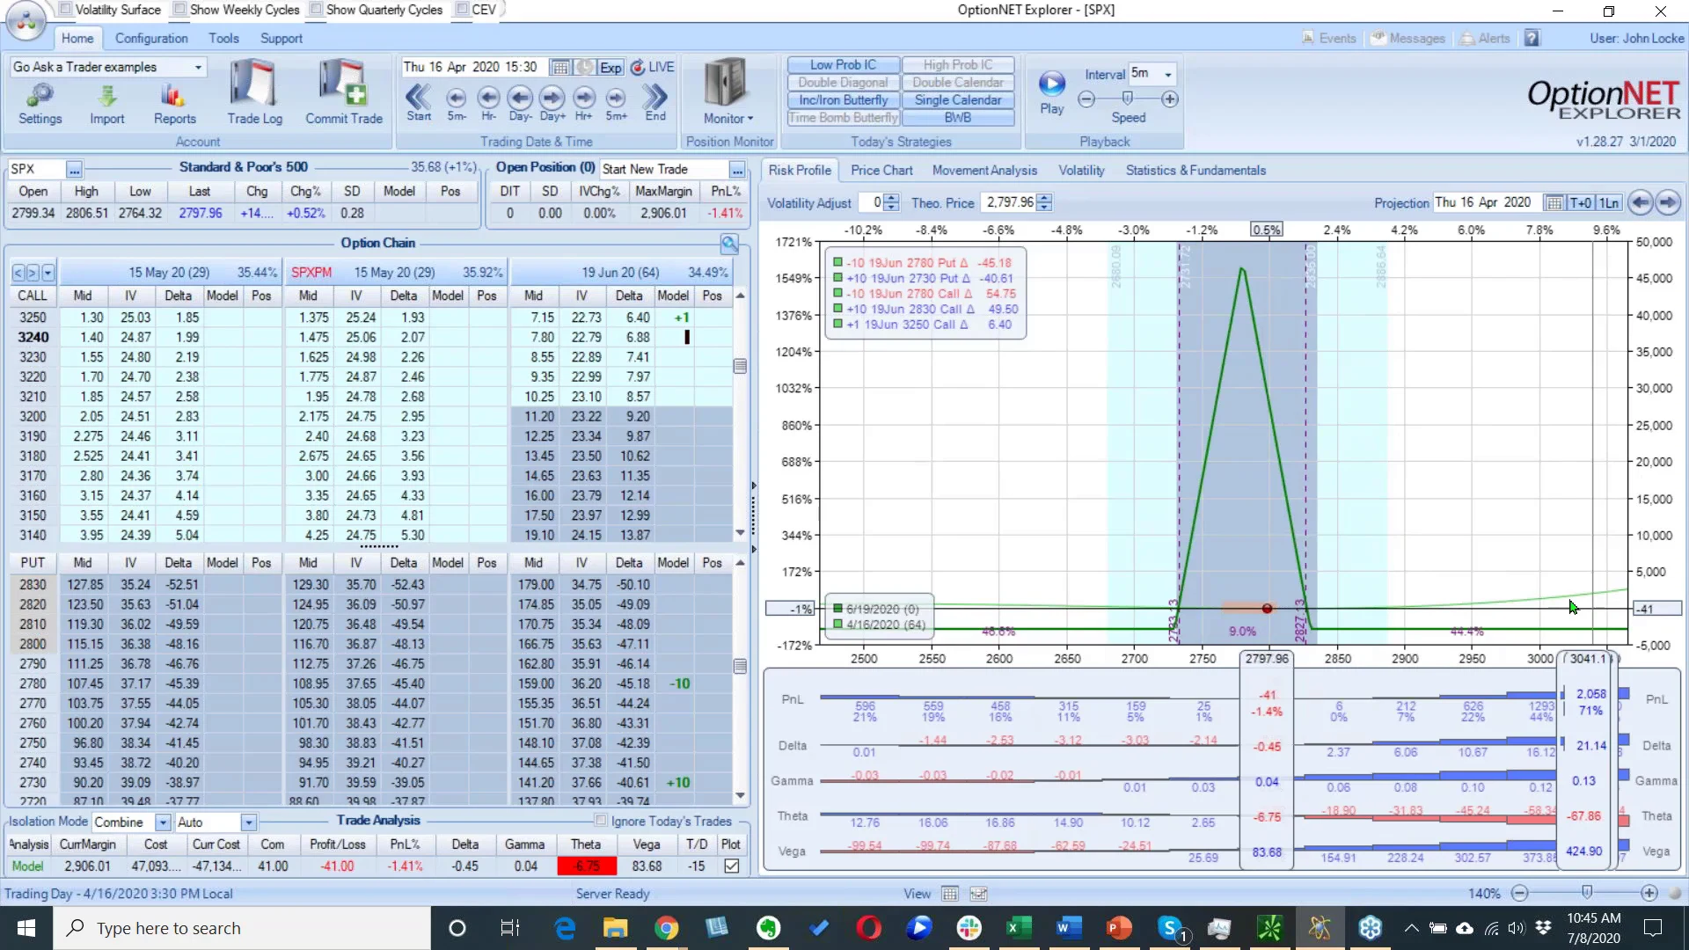The image size is (1689, 950).
Task: Open Start New Trade ellipsis button
Action: click(x=737, y=170)
